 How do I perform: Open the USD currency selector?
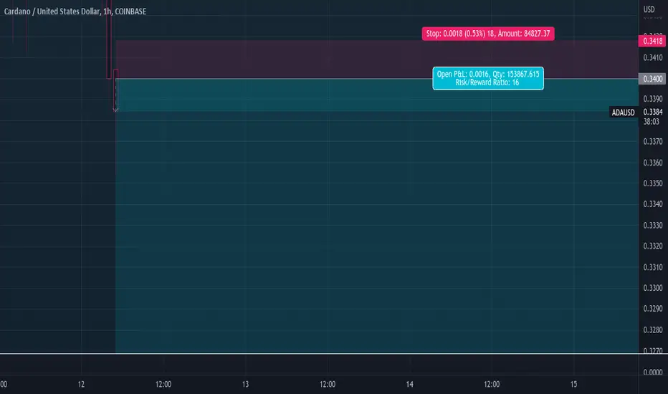649,9
